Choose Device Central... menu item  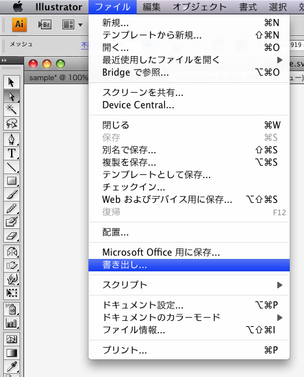point(189,105)
